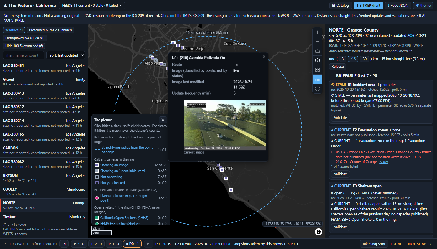This screenshot has height=249, width=437.
Task: Toggle Earthquakes M4.0+ 24 h filter
Action: pyautogui.click(x=25, y=38)
